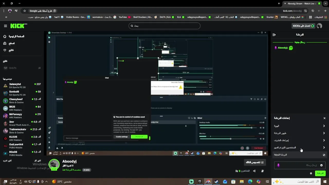Screen dimensions: 329x185
Task: Open the Kick hamburger menu
Action: click(x=5, y=26)
